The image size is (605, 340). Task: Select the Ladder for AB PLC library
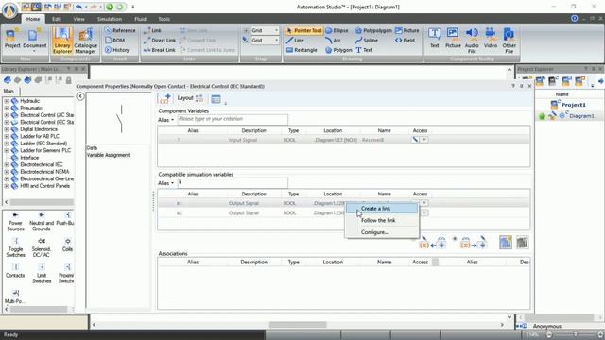coord(40,136)
